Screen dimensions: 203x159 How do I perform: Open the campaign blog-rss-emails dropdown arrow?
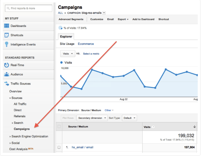tap(104, 13)
